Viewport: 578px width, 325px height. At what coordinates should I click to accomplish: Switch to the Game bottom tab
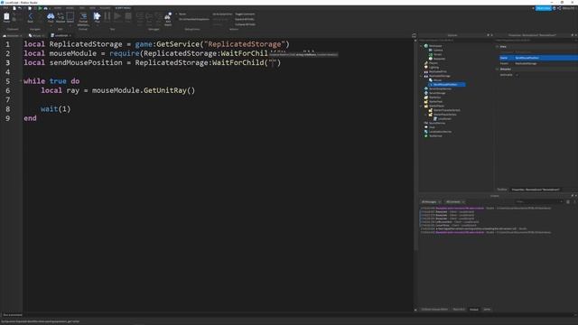[x=487, y=310]
